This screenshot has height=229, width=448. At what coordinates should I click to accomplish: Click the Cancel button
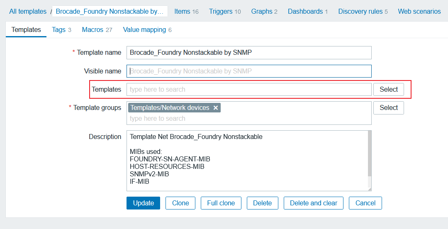pos(365,203)
